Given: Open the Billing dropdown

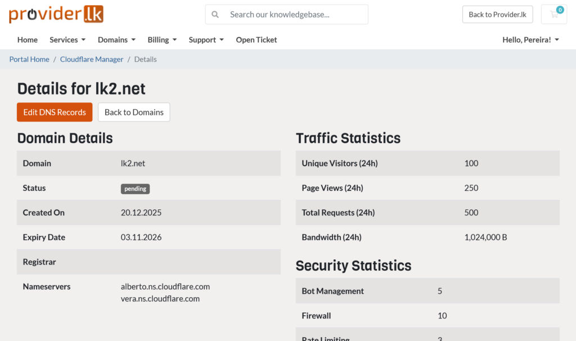Looking at the screenshot, I should [161, 40].
